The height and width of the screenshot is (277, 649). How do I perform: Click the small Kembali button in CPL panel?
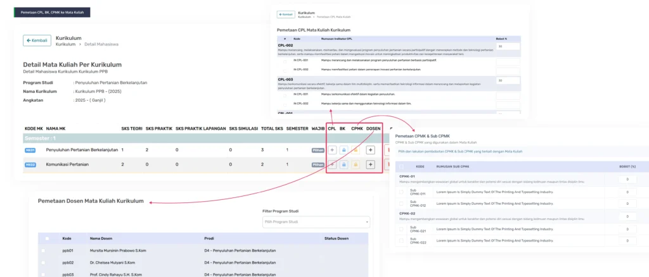tap(286, 15)
